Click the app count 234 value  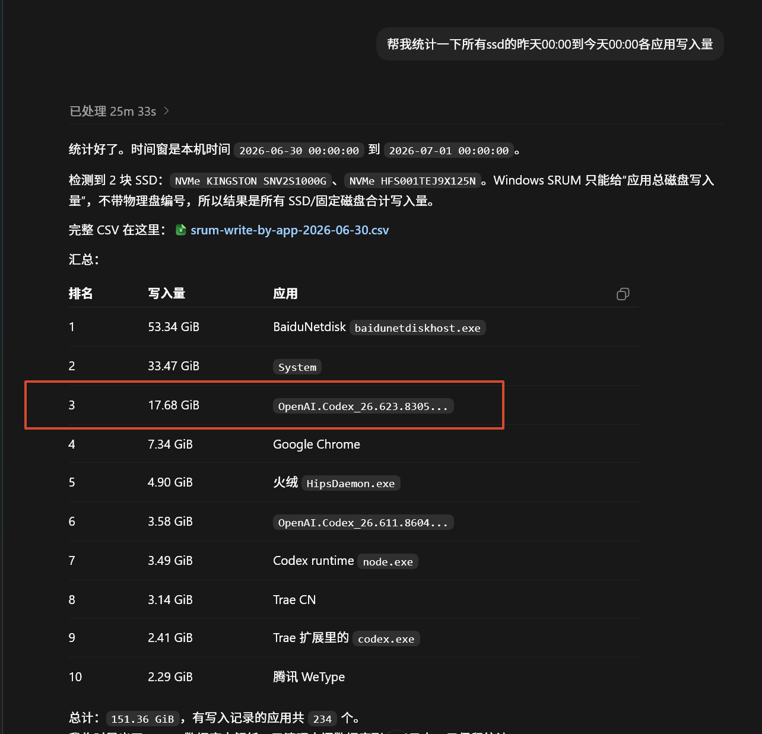[x=322, y=719]
